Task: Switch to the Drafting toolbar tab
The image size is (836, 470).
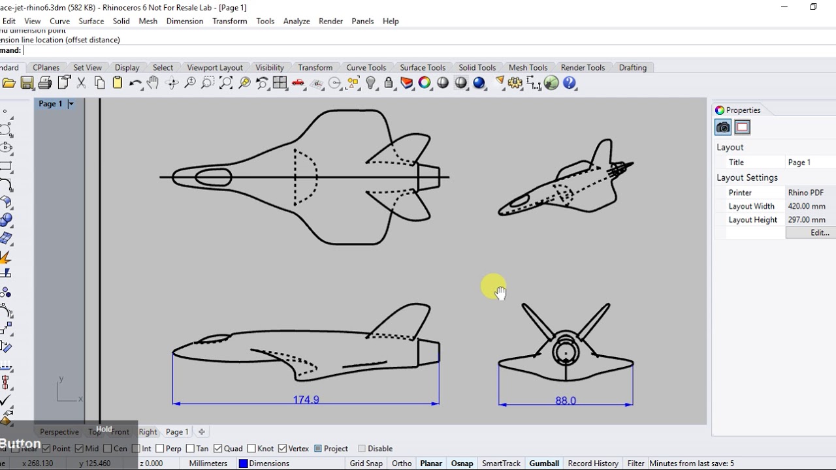Action: (633, 67)
